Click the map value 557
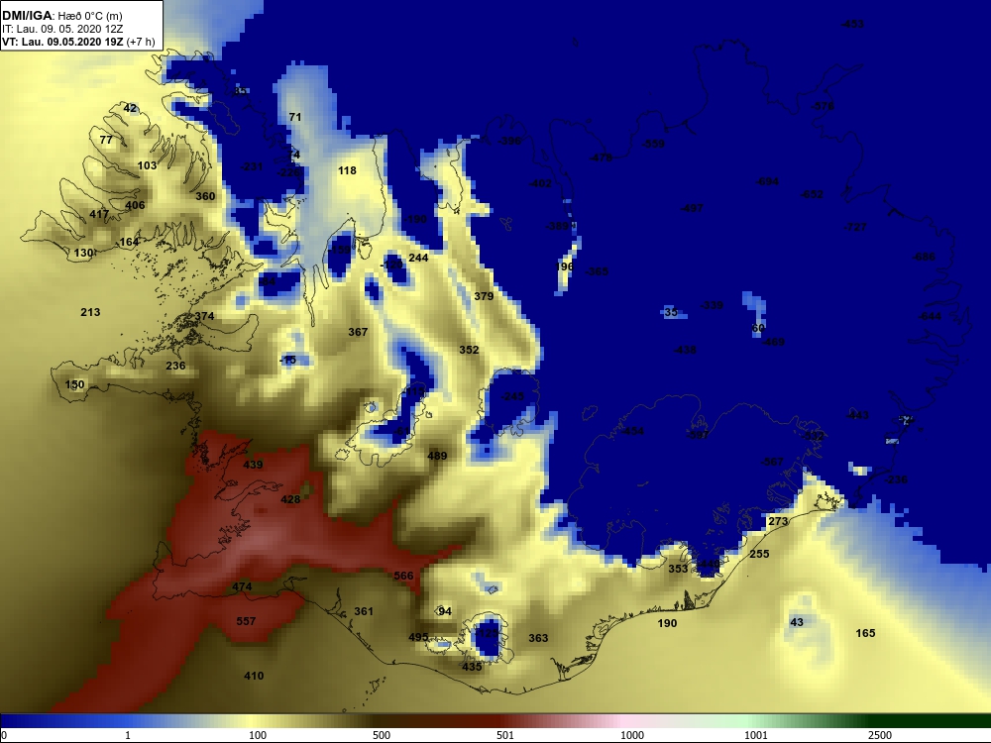 pos(246,621)
